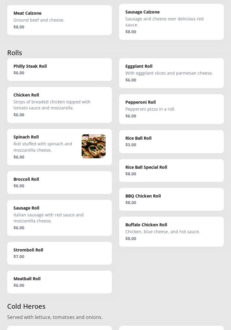
Task: Select the Rice Ball Roll
Action: pyautogui.click(x=171, y=141)
